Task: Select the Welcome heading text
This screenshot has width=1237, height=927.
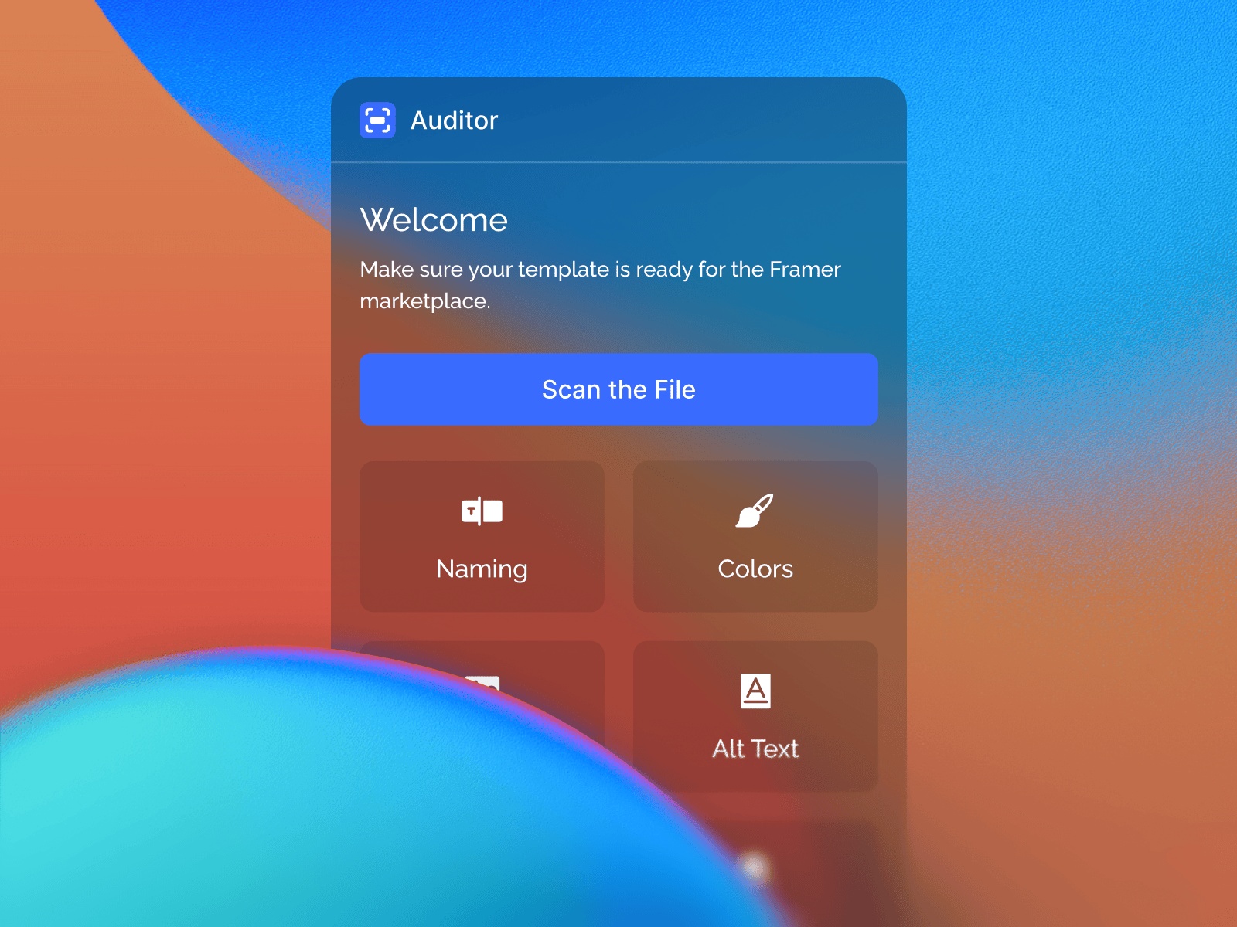Action: 434,220
